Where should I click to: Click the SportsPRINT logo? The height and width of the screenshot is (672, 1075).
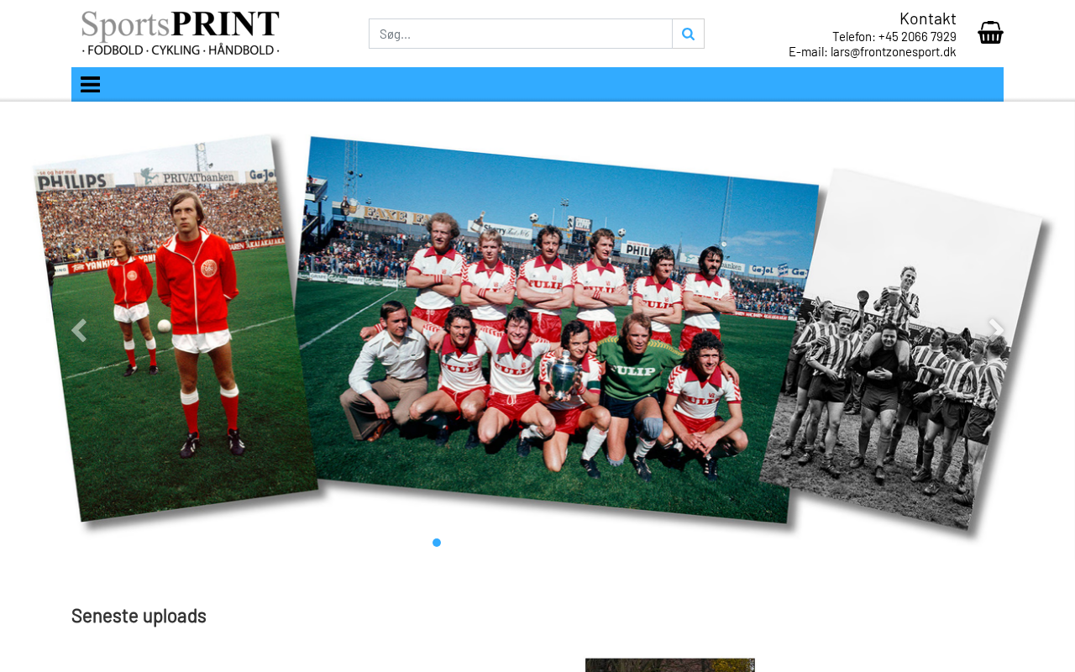coord(181,34)
